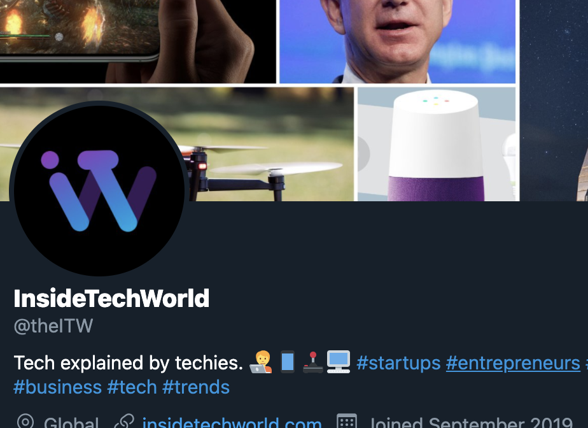This screenshot has height=428, width=588.
Task: Click the technologist emoji in the bio
Action: pos(261,362)
